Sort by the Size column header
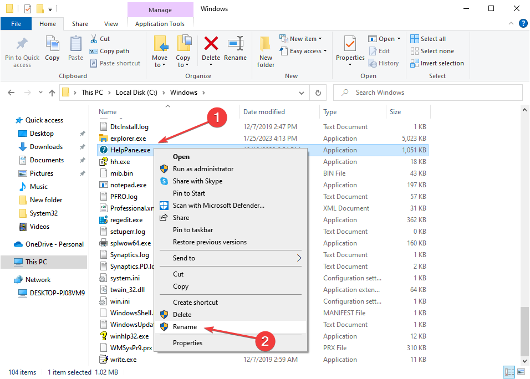Viewport: 530px width, 379px height. [x=395, y=112]
